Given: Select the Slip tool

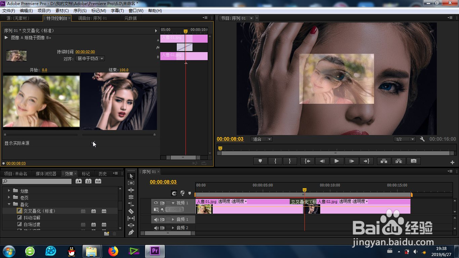Looking at the screenshot, I should pyautogui.click(x=131, y=218).
